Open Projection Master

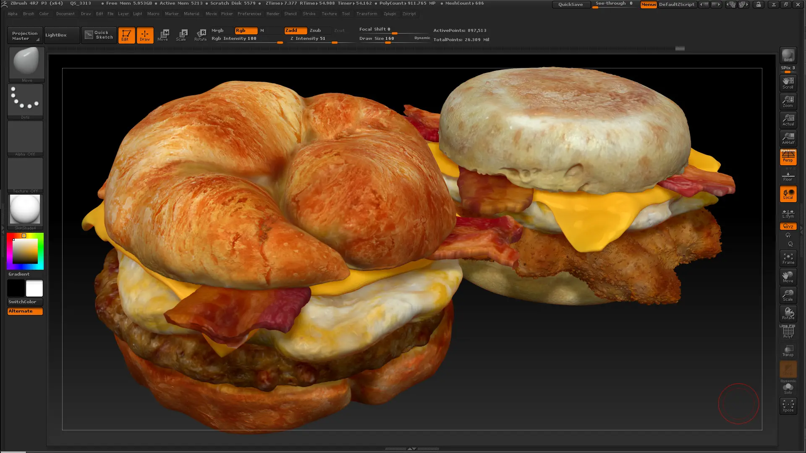click(25, 36)
